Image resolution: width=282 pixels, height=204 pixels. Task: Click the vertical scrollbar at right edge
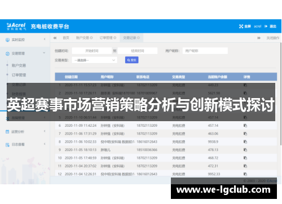pos(281,94)
